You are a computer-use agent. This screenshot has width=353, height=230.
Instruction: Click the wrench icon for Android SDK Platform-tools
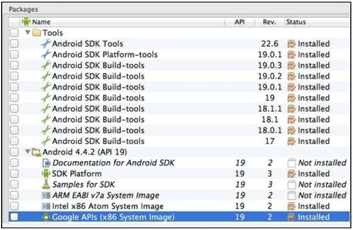[x=46, y=54]
